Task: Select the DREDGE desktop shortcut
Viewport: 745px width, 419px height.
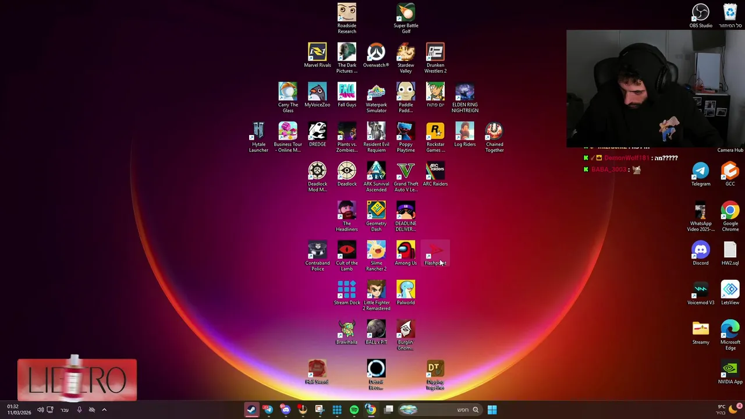Action: click(317, 134)
